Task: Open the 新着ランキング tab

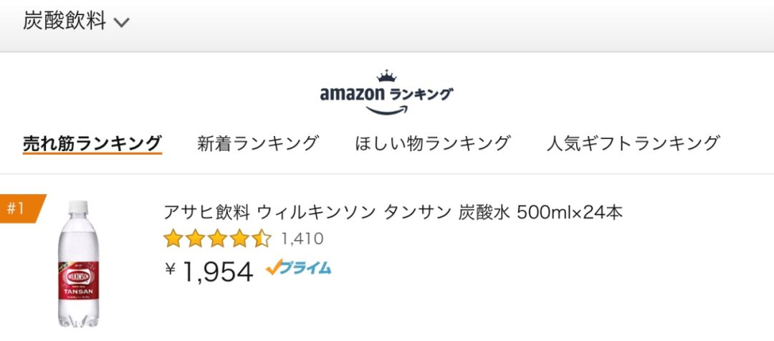Action: pos(258,143)
